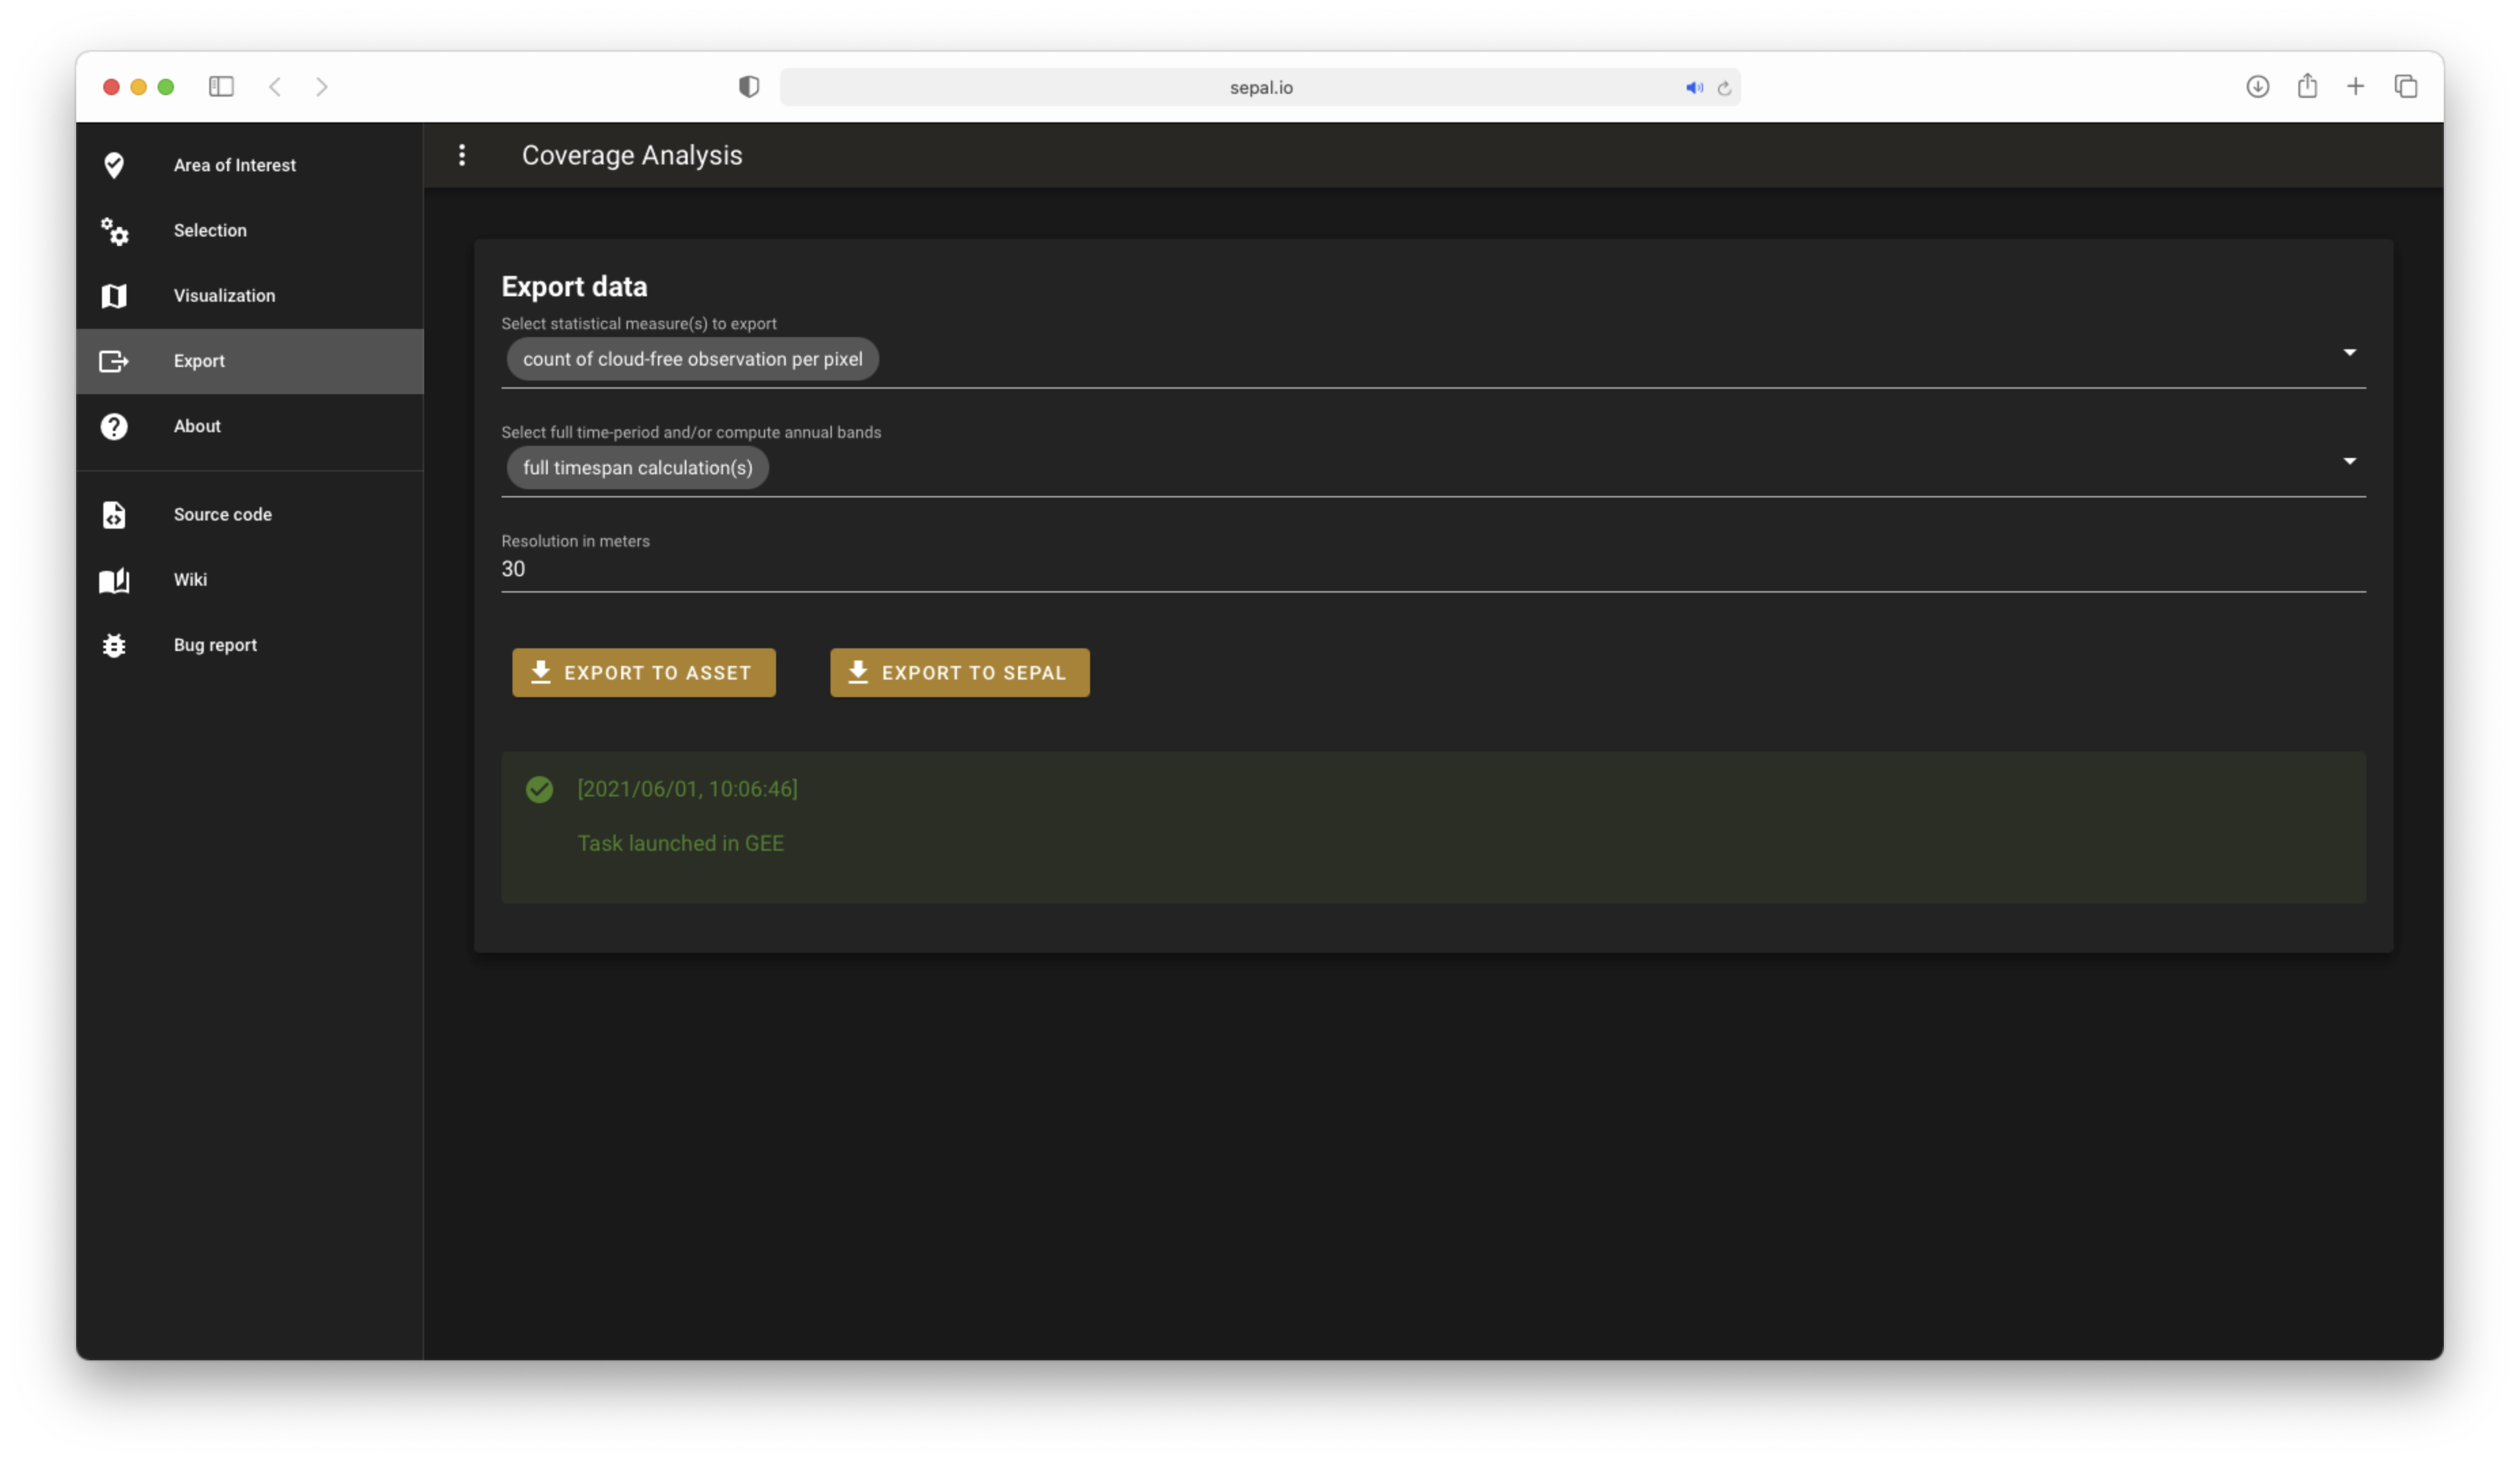Click the Area of Interest pin icon
The image size is (2520, 1461).
(x=114, y=165)
